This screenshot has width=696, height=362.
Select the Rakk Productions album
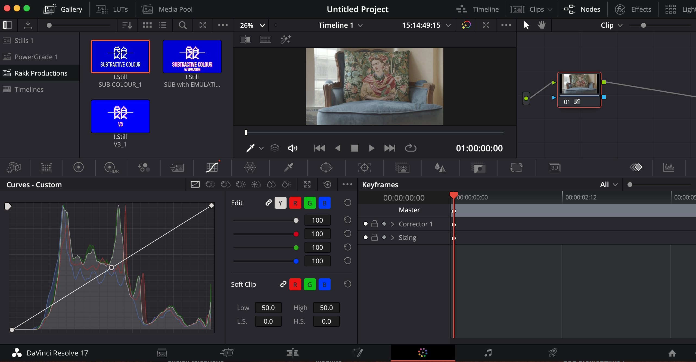point(41,73)
